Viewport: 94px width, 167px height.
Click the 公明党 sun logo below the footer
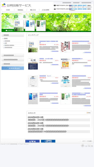pyautogui.click(x=87, y=146)
